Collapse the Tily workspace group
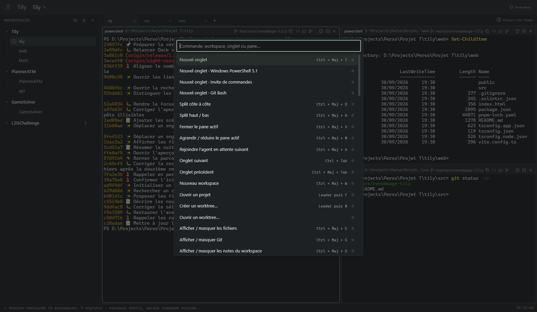Screen dimensions: 537x312 7,32
